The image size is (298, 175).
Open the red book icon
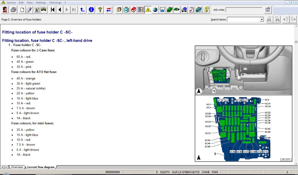134,10
